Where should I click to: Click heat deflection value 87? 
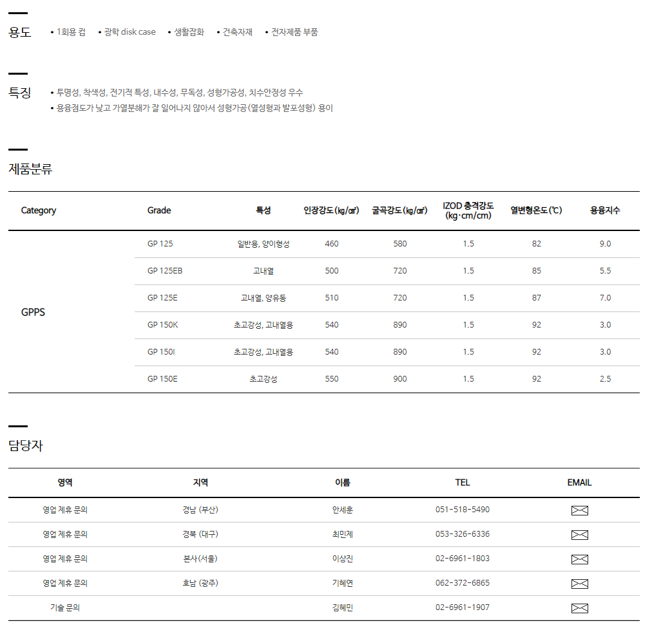(x=536, y=298)
